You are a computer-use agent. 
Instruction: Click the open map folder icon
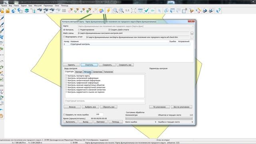click(x=8, y=11)
